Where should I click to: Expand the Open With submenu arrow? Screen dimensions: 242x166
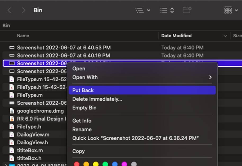[x=210, y=77]
